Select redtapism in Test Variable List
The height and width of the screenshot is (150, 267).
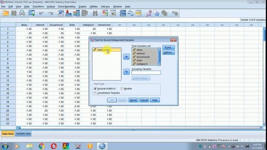pyautogui.click(x=144, y=64)
